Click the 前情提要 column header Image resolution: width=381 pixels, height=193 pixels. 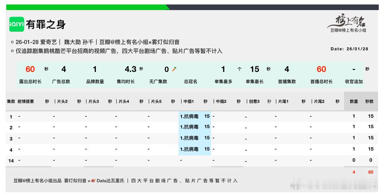[x=25, y=101]
